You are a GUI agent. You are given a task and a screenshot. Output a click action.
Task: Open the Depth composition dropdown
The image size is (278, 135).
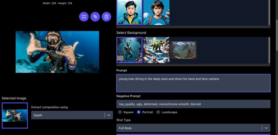click(x=72, y=115)
